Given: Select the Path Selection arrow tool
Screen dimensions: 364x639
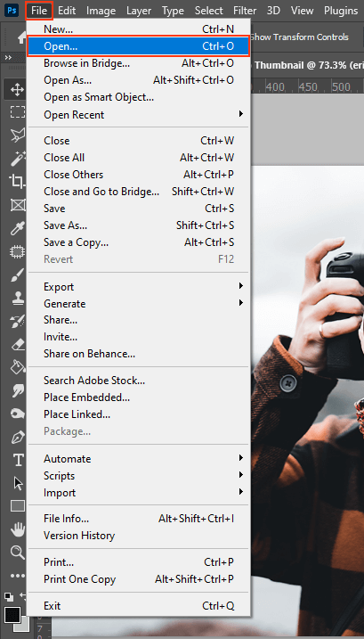Looking at the screenshot, I should pyautogui.click(x=18, y=483).
